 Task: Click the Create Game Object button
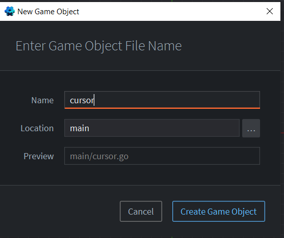point(219,211)
